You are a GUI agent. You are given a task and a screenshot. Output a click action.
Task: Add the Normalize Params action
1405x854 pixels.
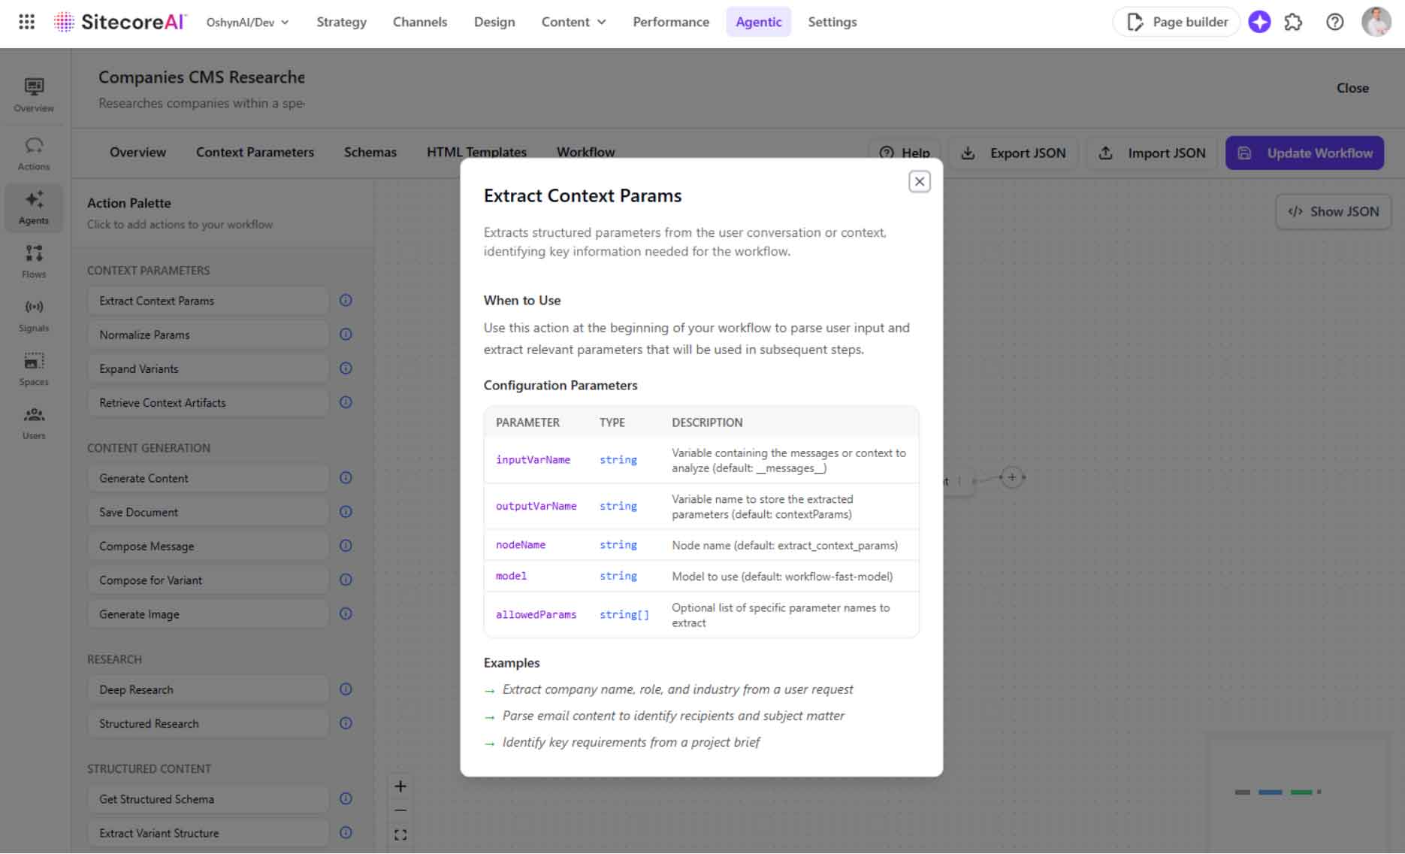click(x=208, y=335)
